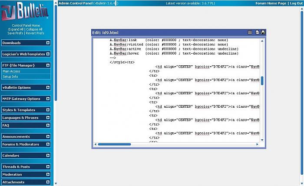Open Setup Info under FTP File Manager
The image size is (304, 186).
click(10, 77)
